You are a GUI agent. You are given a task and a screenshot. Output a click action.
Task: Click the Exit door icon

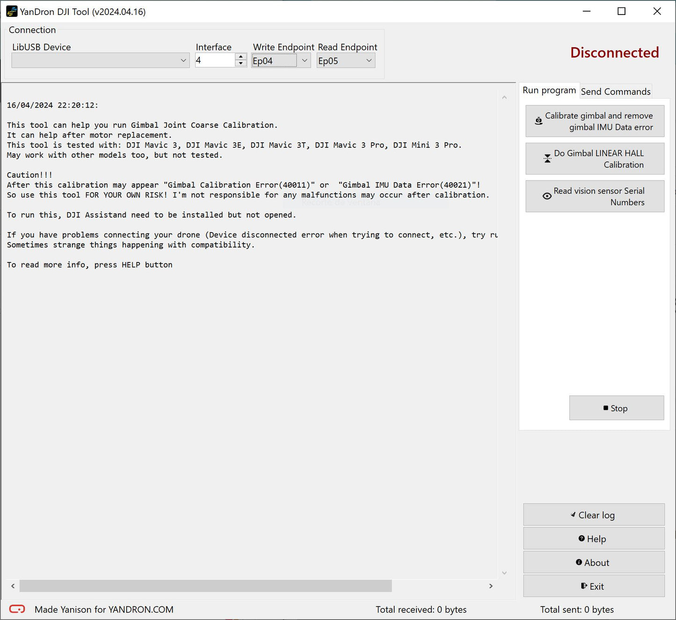(x=584, y=586)
